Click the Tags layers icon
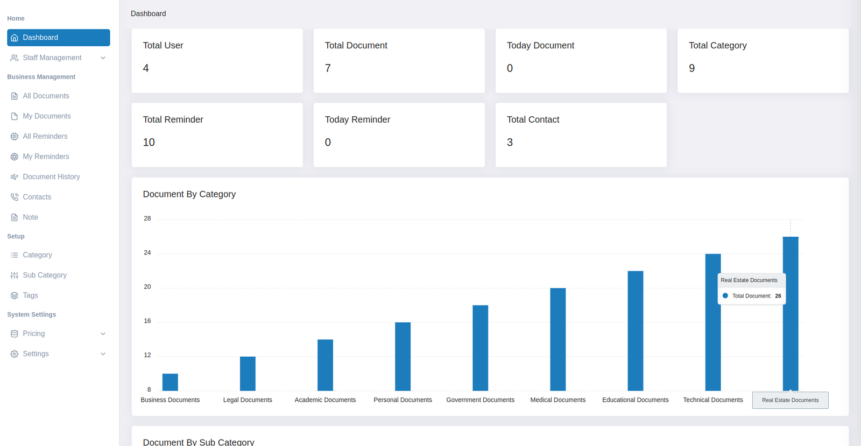Screen dimensions: 861x446 pos(15,295)
